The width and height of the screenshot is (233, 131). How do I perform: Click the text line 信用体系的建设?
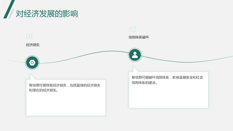tap(144, 83)
